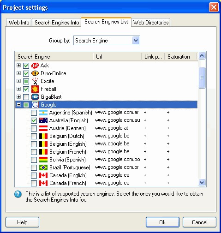Uncheck the Ask search engine checkbox
The height and width of the screenshot is (233, 221).
(26, 66)
